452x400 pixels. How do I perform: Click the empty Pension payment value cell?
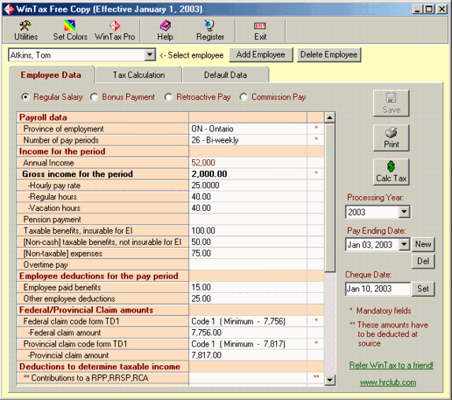248,220
